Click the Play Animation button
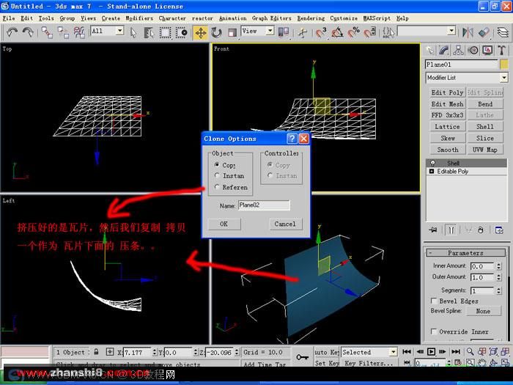The image size is (513, 385). [431, 351]
